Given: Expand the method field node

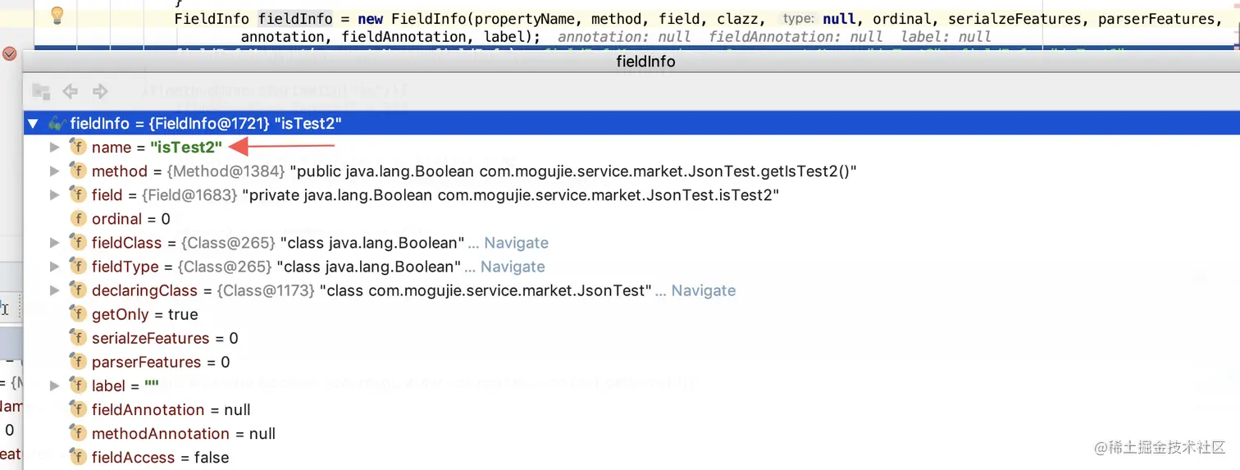Looking at the screenshot, I should (x=55, y=171).
